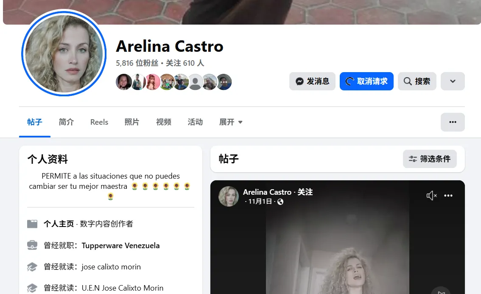The image size is (481, 294).
Task: Open the three-dot menu on Arelina's video post
Action: click(448, 195)
